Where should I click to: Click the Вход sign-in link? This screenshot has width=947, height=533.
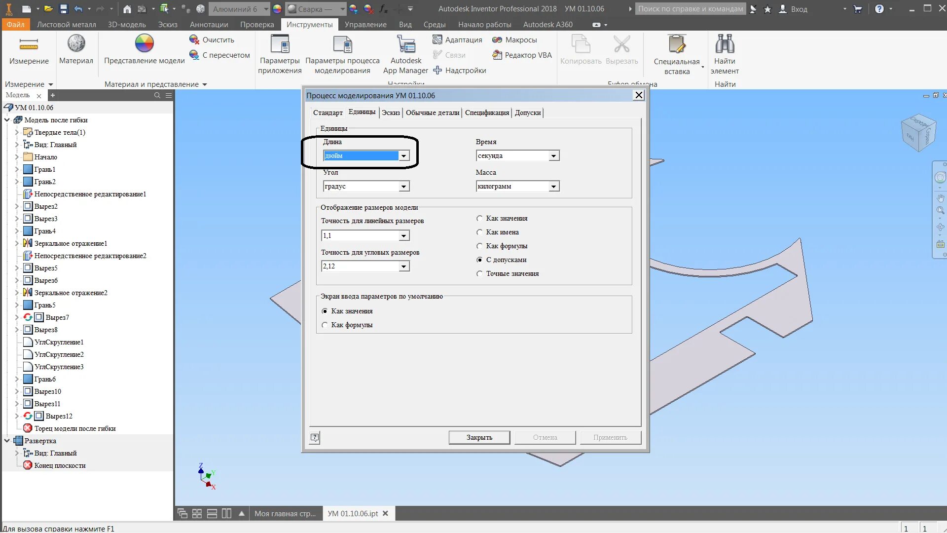799,9
